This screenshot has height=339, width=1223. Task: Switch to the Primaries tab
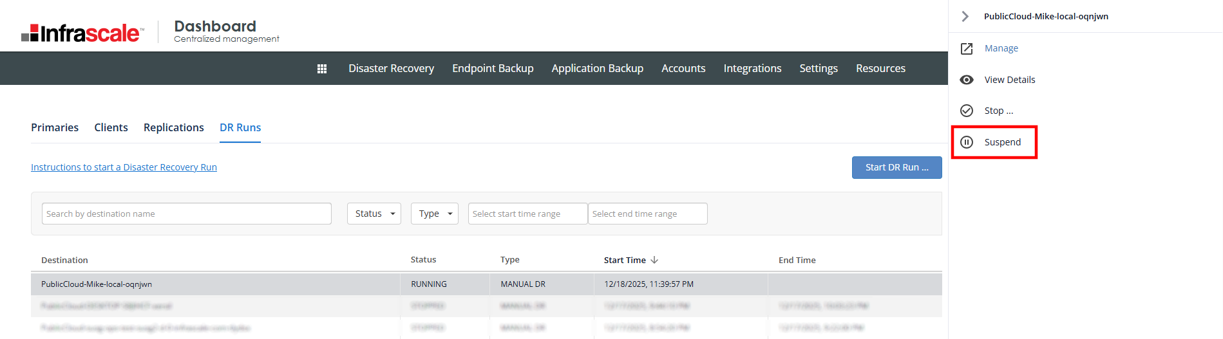[x=55, y=127]
